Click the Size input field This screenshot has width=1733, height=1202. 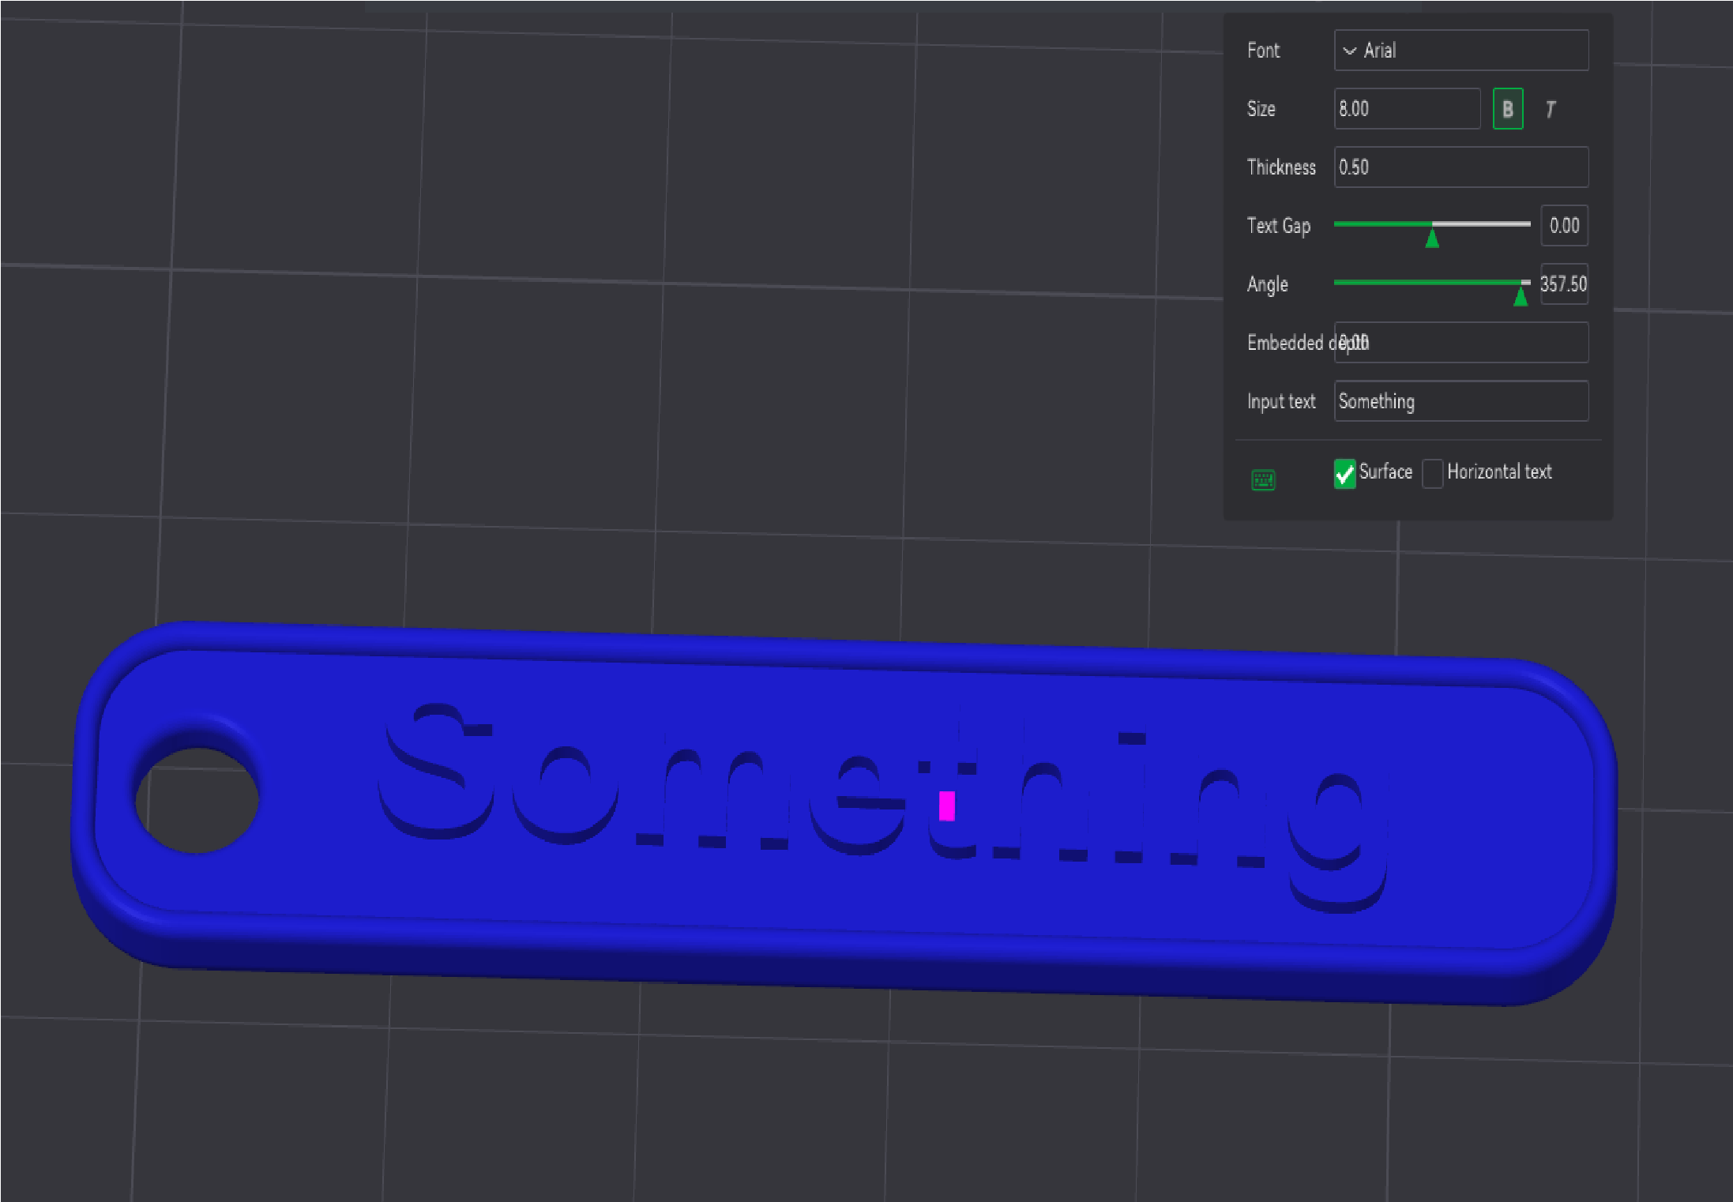pos(1407,109)
